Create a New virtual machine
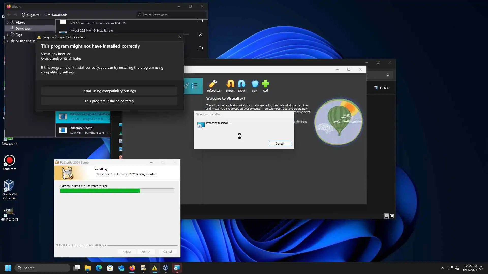Screen dimensions: 488x274 point(255,84)
